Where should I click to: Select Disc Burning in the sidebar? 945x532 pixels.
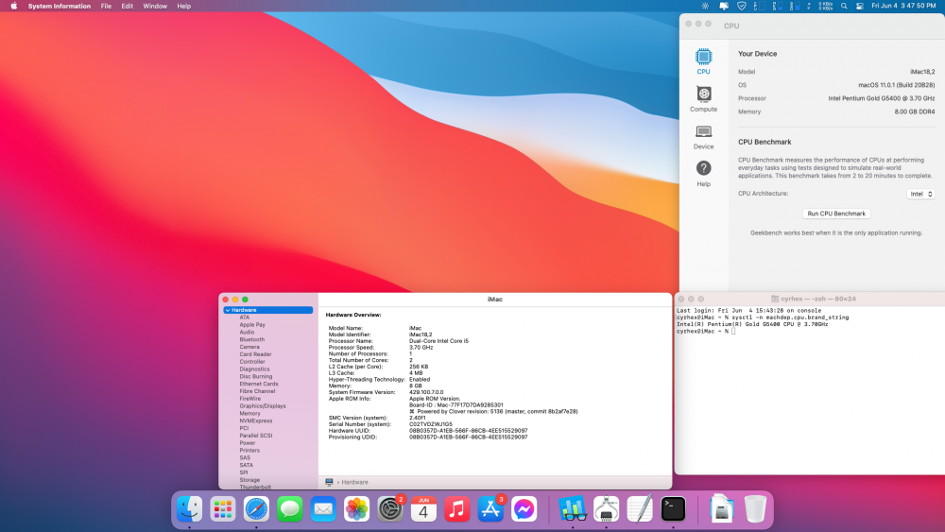pyautogui.click(x=255, y=376)
